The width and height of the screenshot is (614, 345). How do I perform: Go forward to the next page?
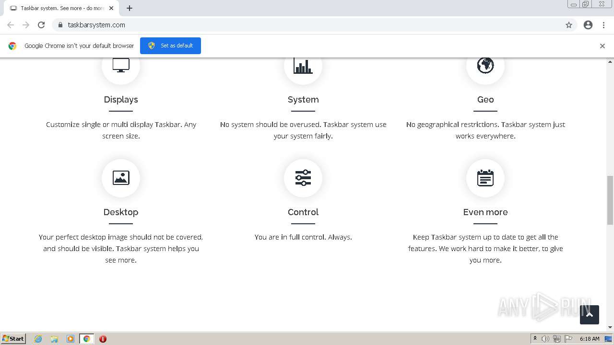point(26,25)
